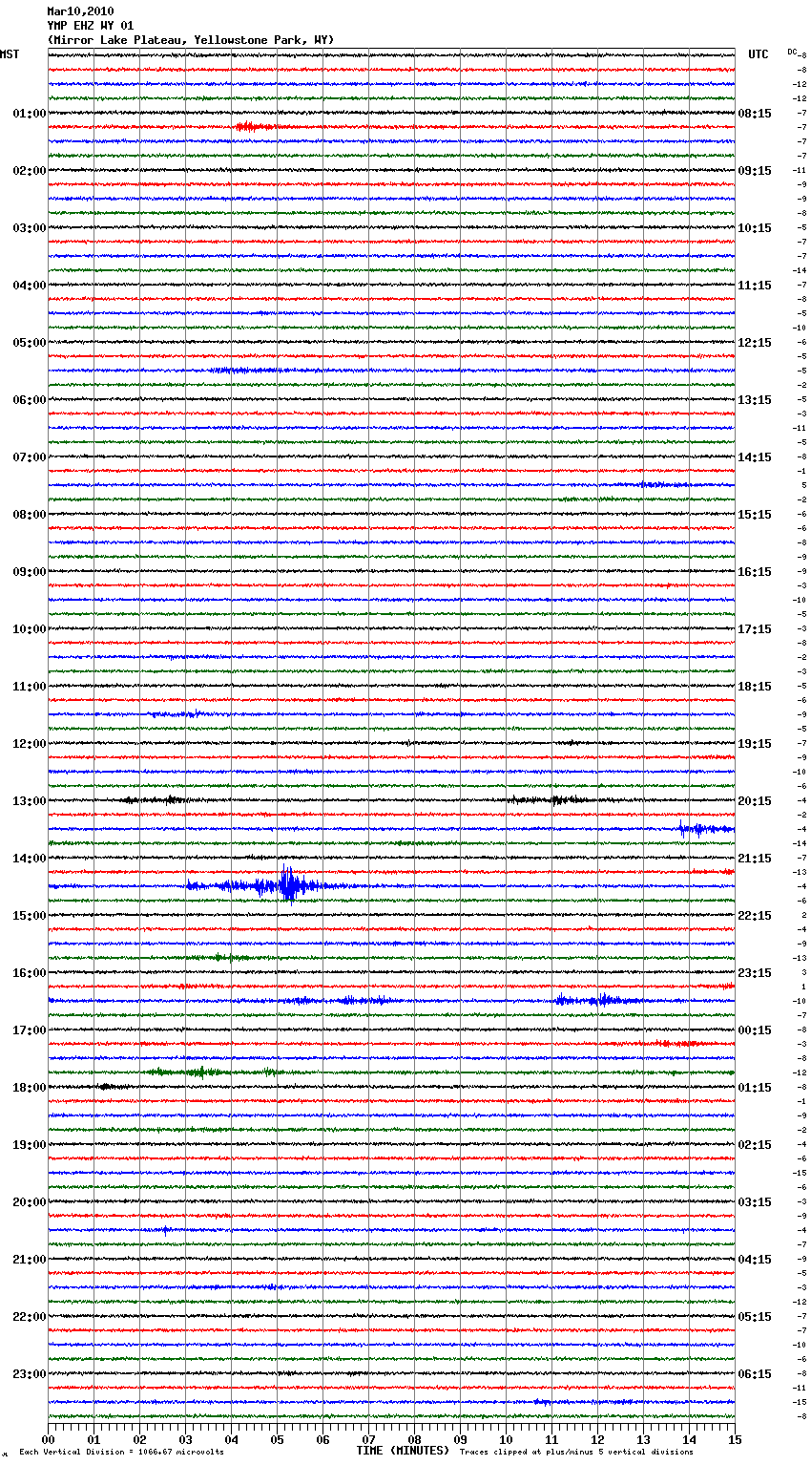811x1465 pixels.
Task: Click the 05:15 UTC time label
Action: 755,1317
